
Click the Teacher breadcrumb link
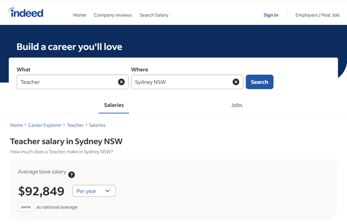[x=76, y=125]
